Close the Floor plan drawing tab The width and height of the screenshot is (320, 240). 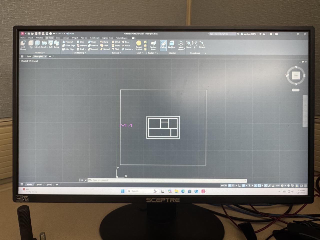click(x=45, y=56)
